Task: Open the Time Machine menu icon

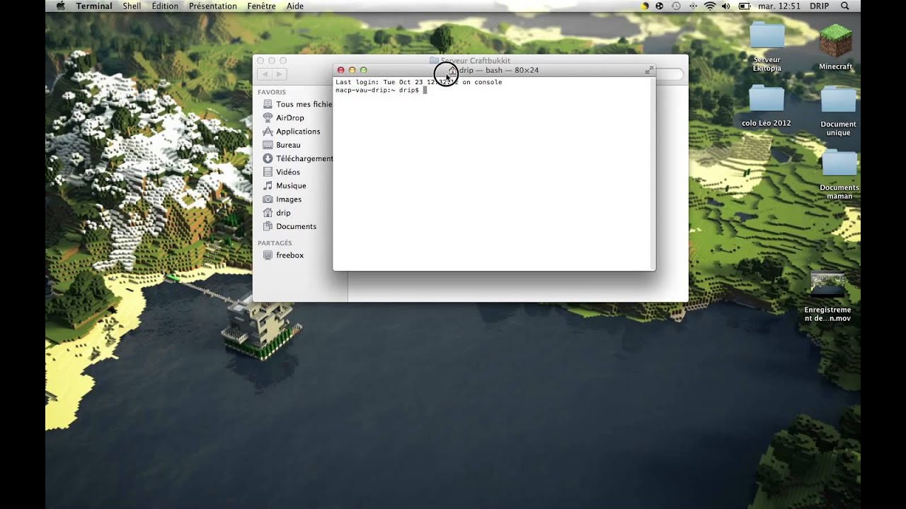Action: point(676,6)
